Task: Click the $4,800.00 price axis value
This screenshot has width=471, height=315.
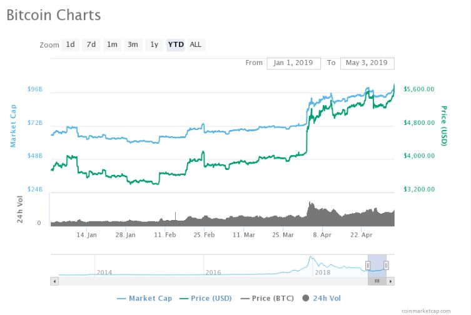Action: coord(419,122)
